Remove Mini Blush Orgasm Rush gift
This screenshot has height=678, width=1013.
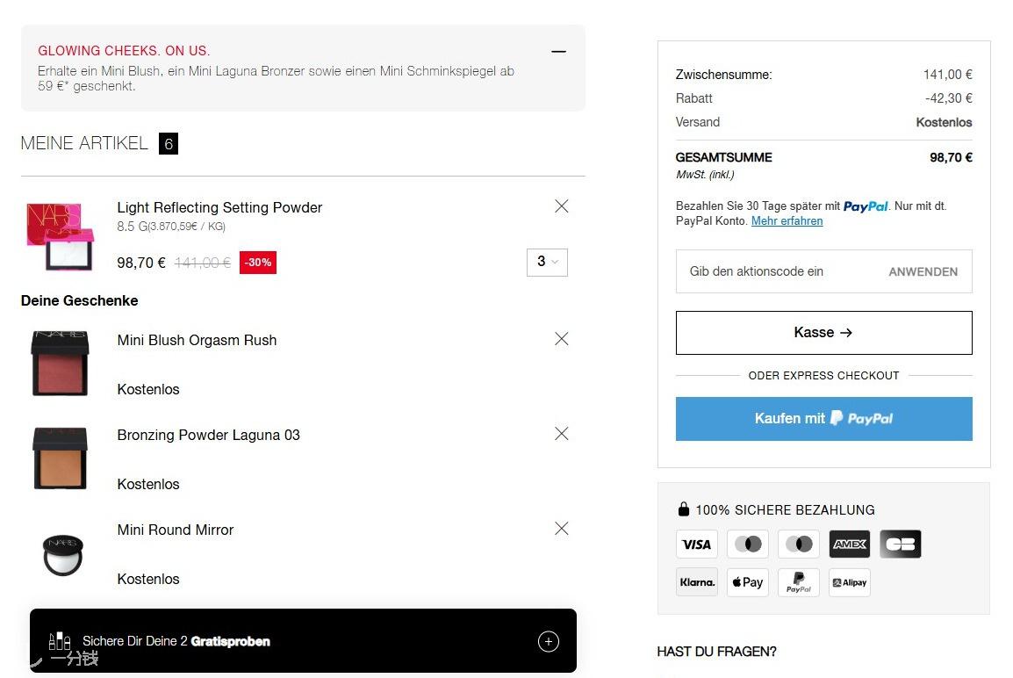pos(562,339)
